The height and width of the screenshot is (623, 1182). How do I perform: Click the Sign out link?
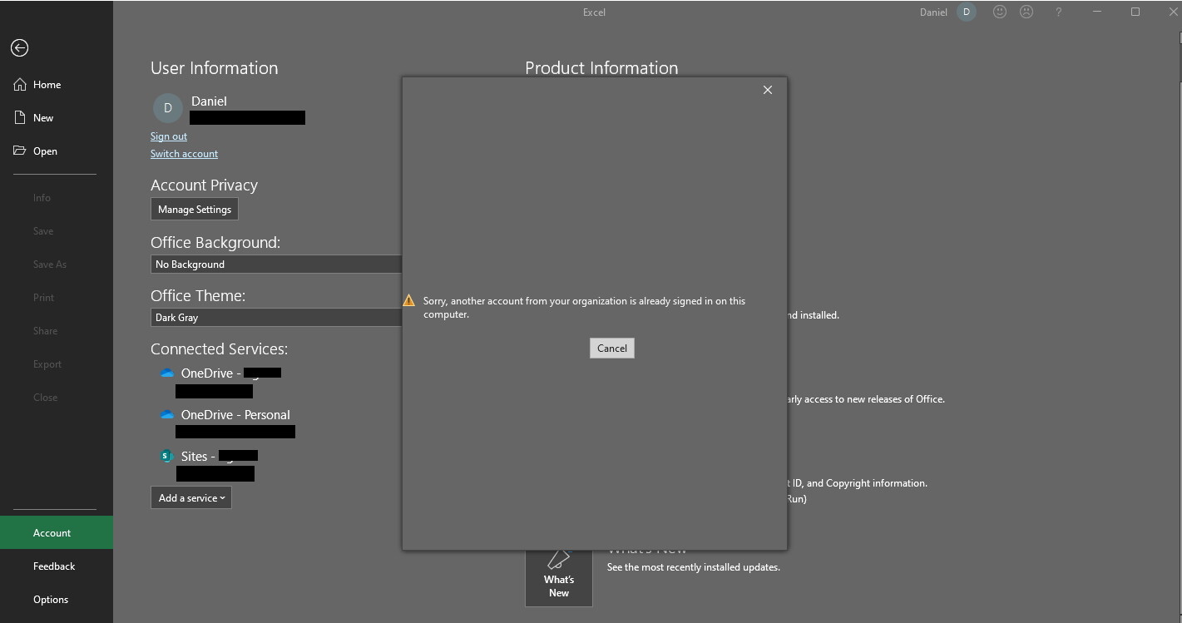(x=169, y=136)
